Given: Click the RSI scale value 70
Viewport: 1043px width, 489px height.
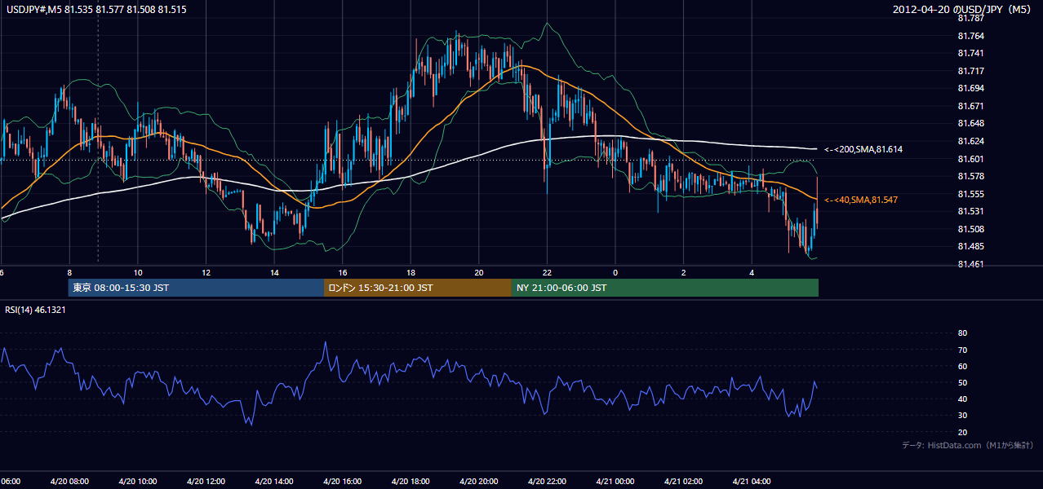Looking at the screenshot, I should (x=962, y=350).
